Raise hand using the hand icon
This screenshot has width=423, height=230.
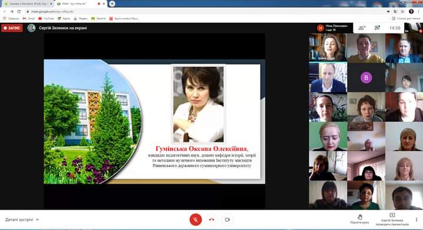[360, 219]
